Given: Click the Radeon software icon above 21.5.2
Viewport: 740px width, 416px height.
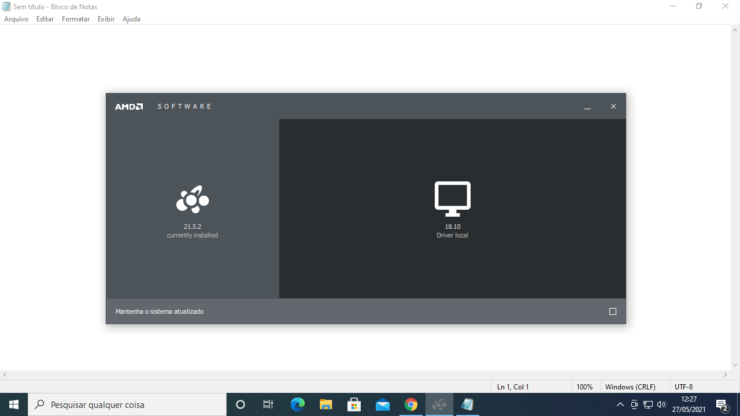Looking at the screenshot, I should 193,200.
